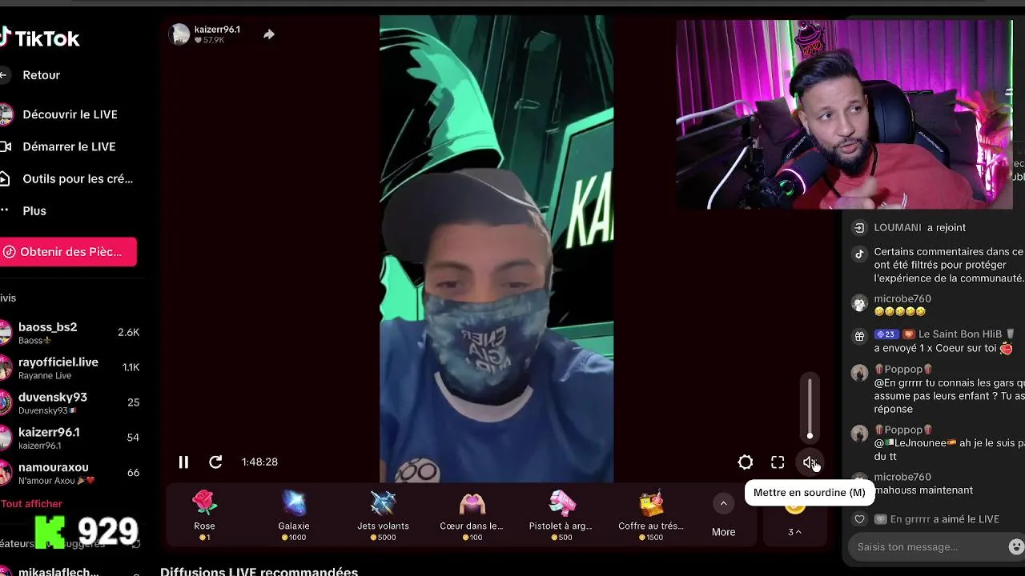Image resolution: width=1025 pixels, height=576 pixels.
Task: Open duvensky93 followed channel
Action: click(70, 402)
